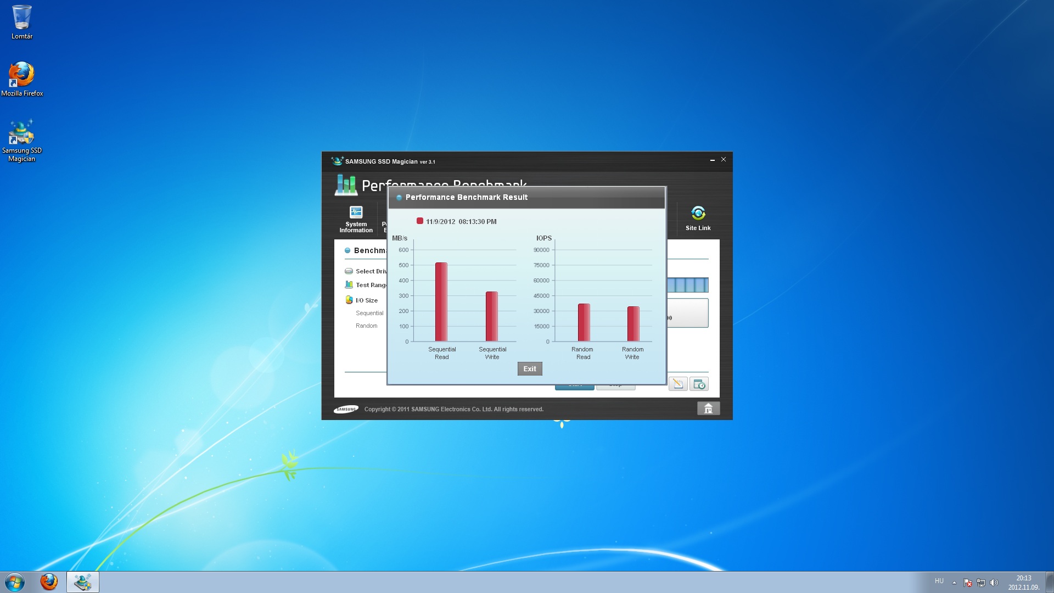
Task: Click the HU language indicator
Action: click(x=939, y=581)
